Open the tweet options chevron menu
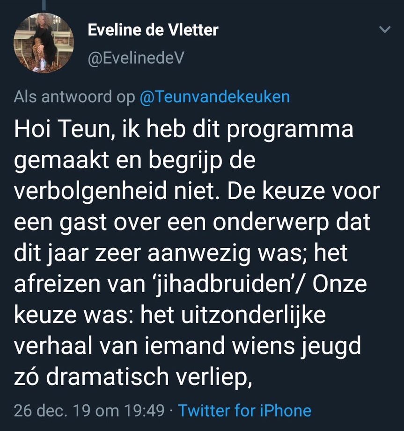 pos(384,30)
